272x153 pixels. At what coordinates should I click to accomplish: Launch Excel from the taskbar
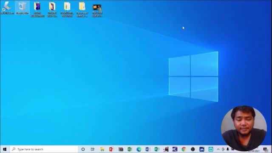[x=130, y=149]
